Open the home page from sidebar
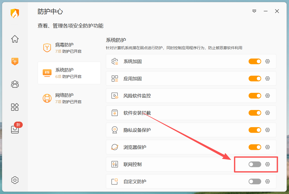The height and width of the screenshot is (194, 289). (x=15, y=39)
